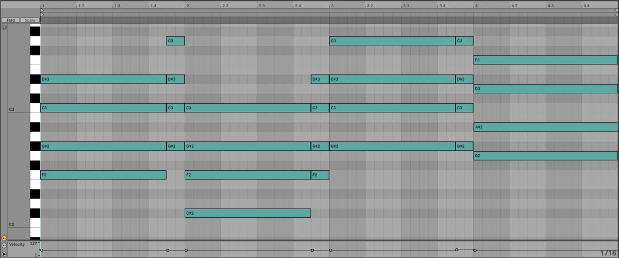Viewport: 619px width, 258px height.
Task: Select the long D#3 note starting at bar 1
Action: tap(103, 79)
